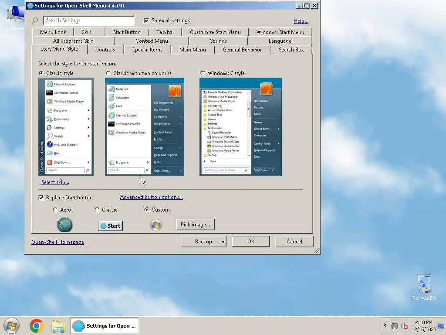Open Advanced button options... link
The height and width of the screenshot is (335, 446).
(151, 197)
